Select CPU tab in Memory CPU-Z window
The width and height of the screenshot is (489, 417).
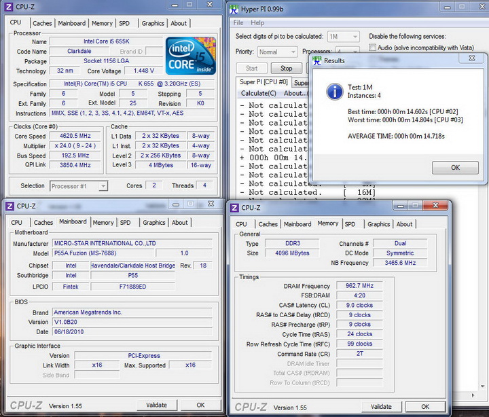click(x=241, y=224)
